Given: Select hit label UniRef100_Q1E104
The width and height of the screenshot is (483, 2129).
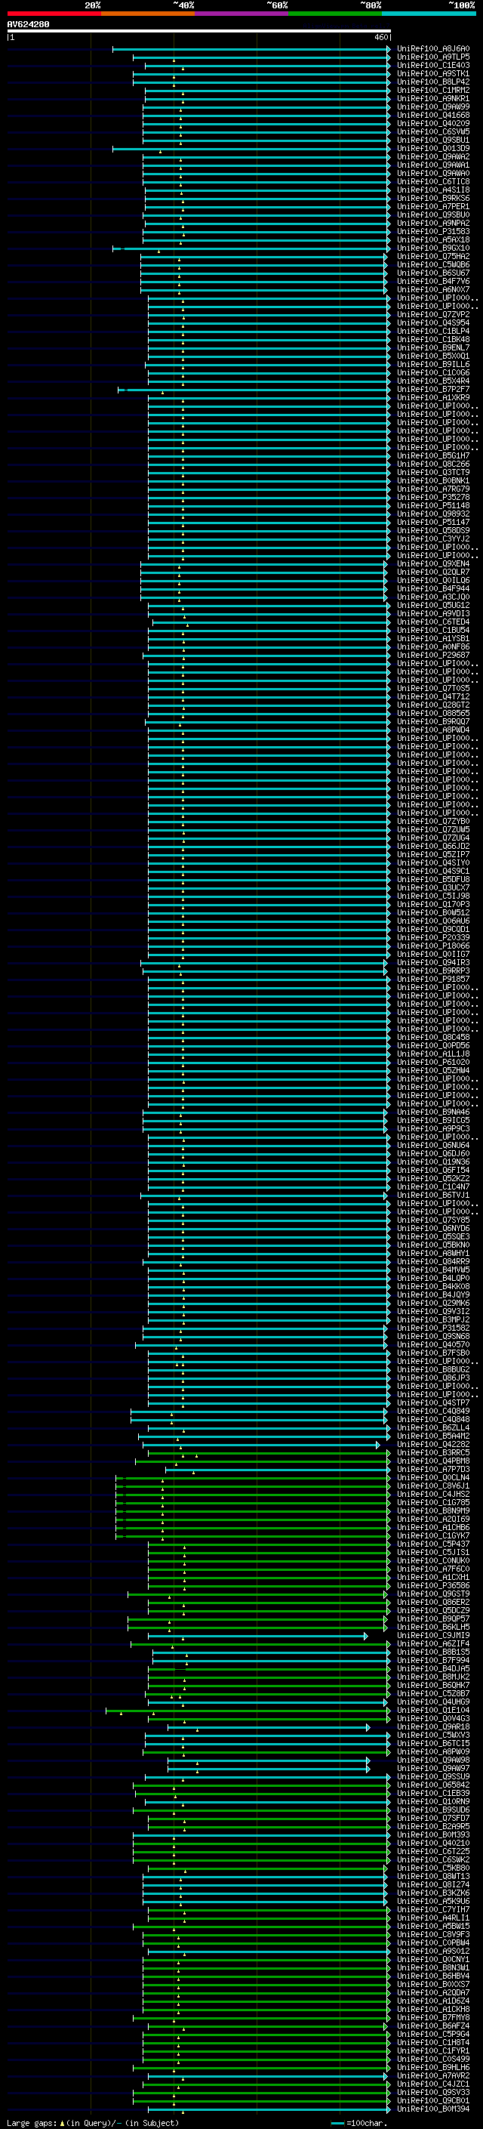Looking at the screenshot, I should [x=433, y=1710].
